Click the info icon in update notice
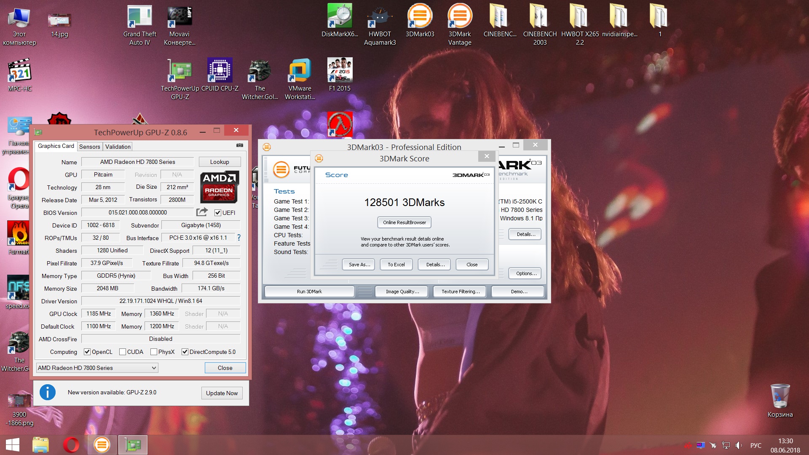Image resolution: width=809 pixels, height=455 pixels. [x=47, y=392]
